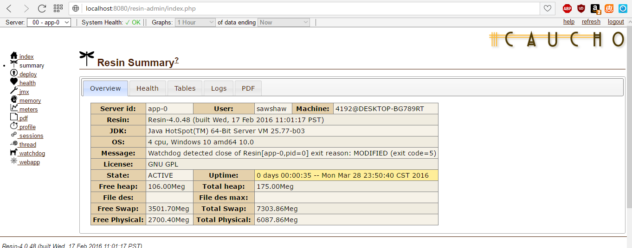Click the spider web icon beside webapp
This screenshot has height=248, width=632.
point(14,161)
